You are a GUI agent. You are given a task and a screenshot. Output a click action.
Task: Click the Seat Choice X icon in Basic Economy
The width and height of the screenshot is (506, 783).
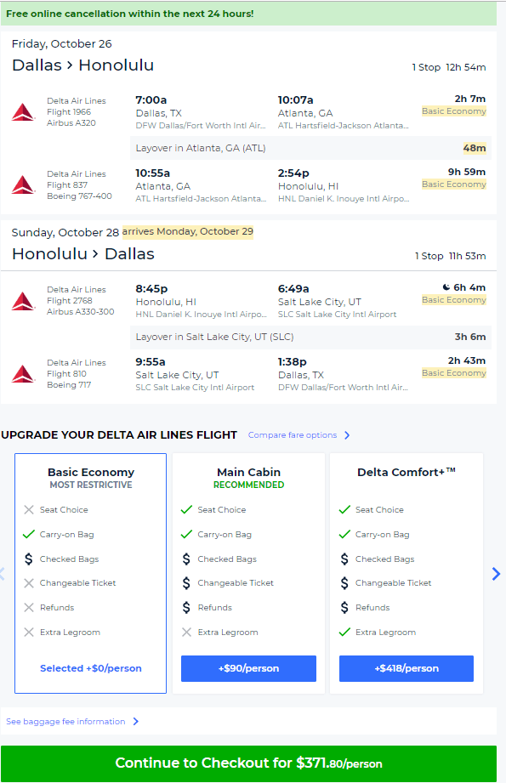(x=29, y=510)
